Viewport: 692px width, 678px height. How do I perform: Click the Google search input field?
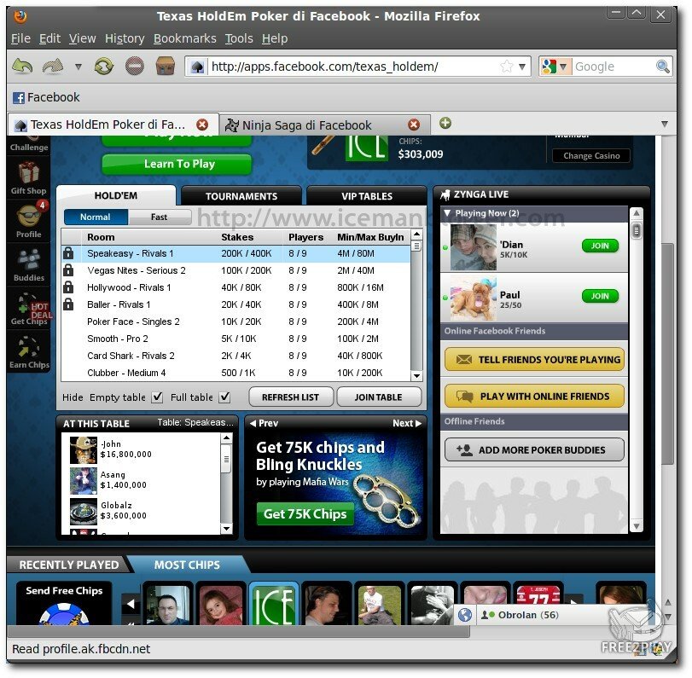click(613, 67)
